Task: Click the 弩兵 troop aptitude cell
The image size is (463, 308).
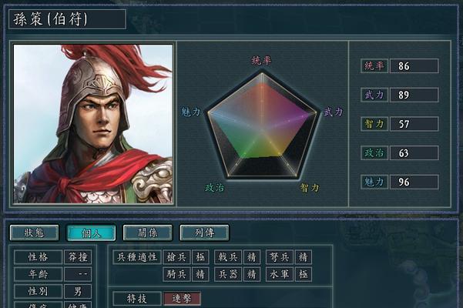Action: coord(280,257)
